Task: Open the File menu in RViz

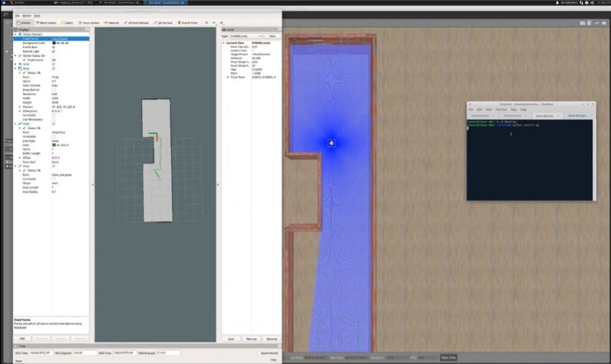Action: [x=18, y=15]
